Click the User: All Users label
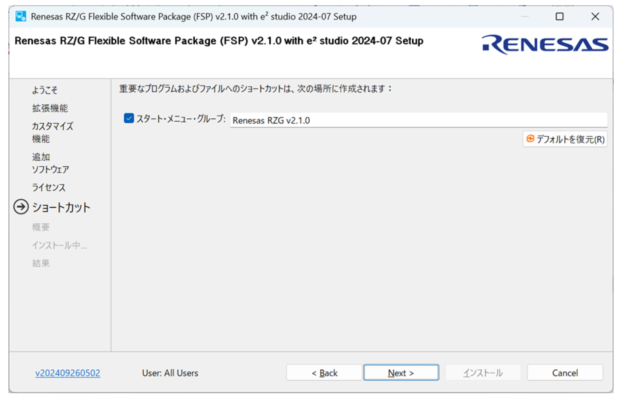Viewport: 622px width, 399px height. 170,373
